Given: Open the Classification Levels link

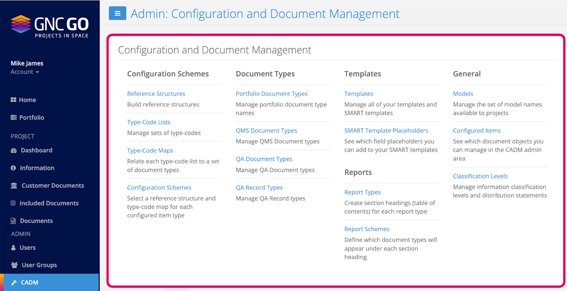Looking at the screenshot, I should pos(480,176).
